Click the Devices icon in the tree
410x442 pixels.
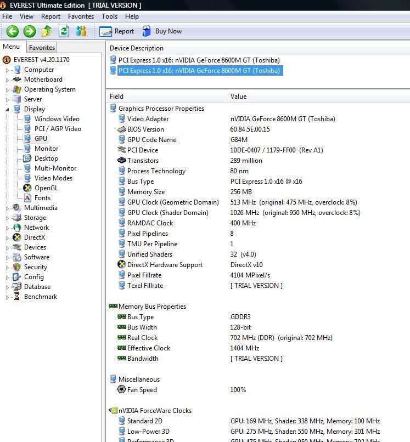click(17, 247)
